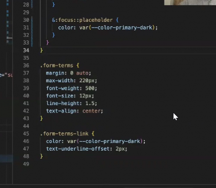Viewport: 216px width, 188px height.
Task: Click line number 29 in the gutter
Action: (26, 12)
